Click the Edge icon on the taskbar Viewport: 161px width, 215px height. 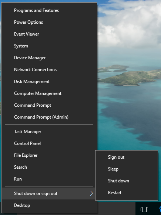pos(160,209)
